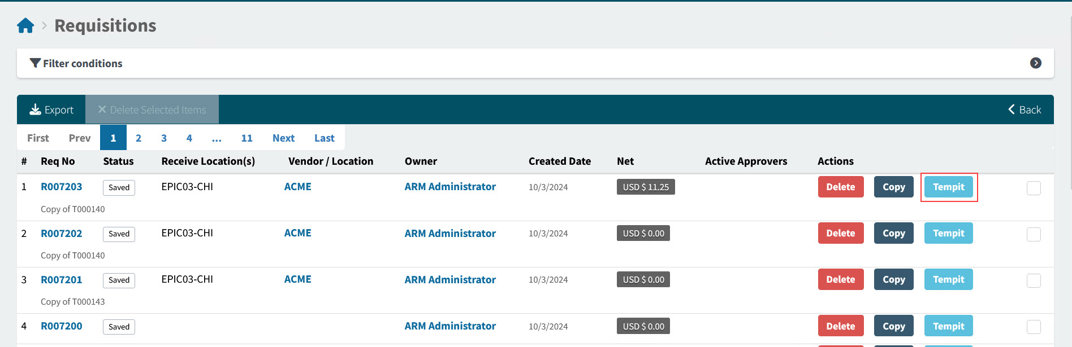Open requisition R007203 link
The width and height of the screenshot is (1072, 347).
[x=62, y=187]
